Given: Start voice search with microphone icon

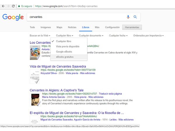Looking at the screenshot, I should pyautogui.click(x=128, y=17).
